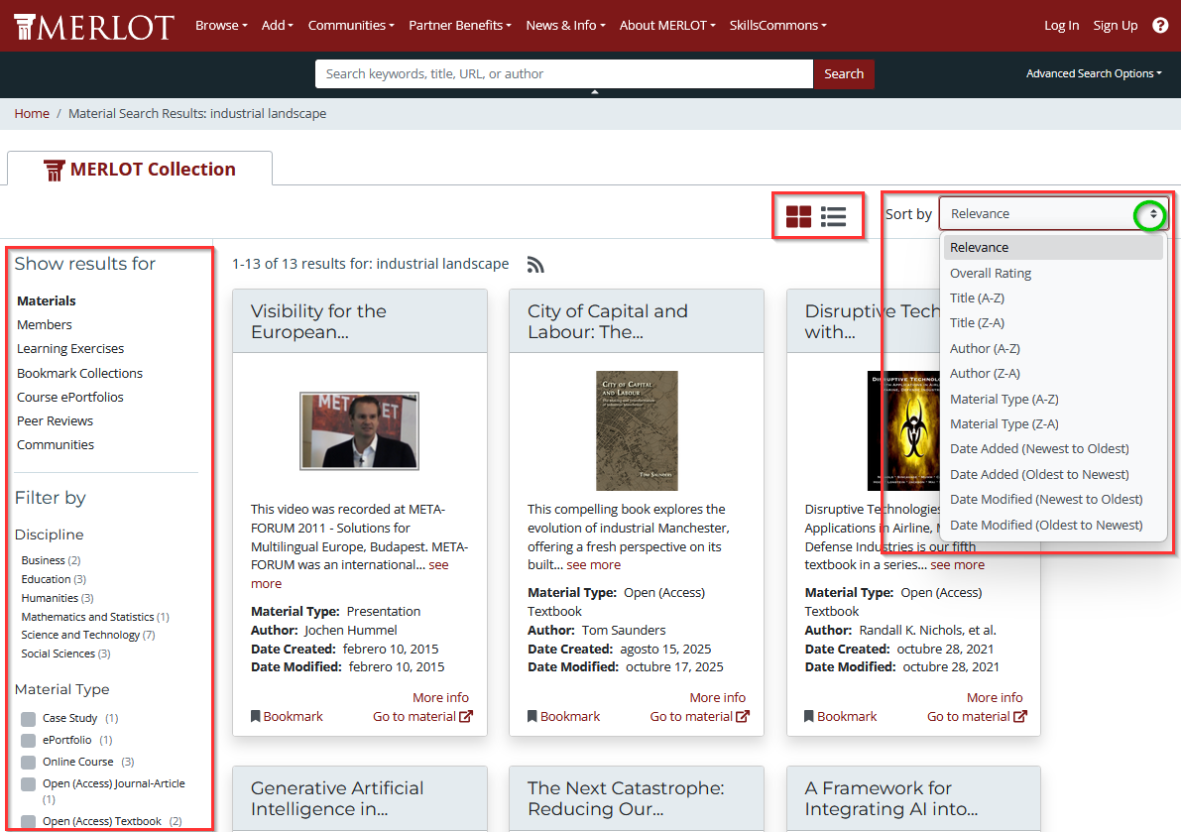Screen dimensions: 1181x832
Task: Select the MERLOT Collection tab
Action: pos(140,170)
